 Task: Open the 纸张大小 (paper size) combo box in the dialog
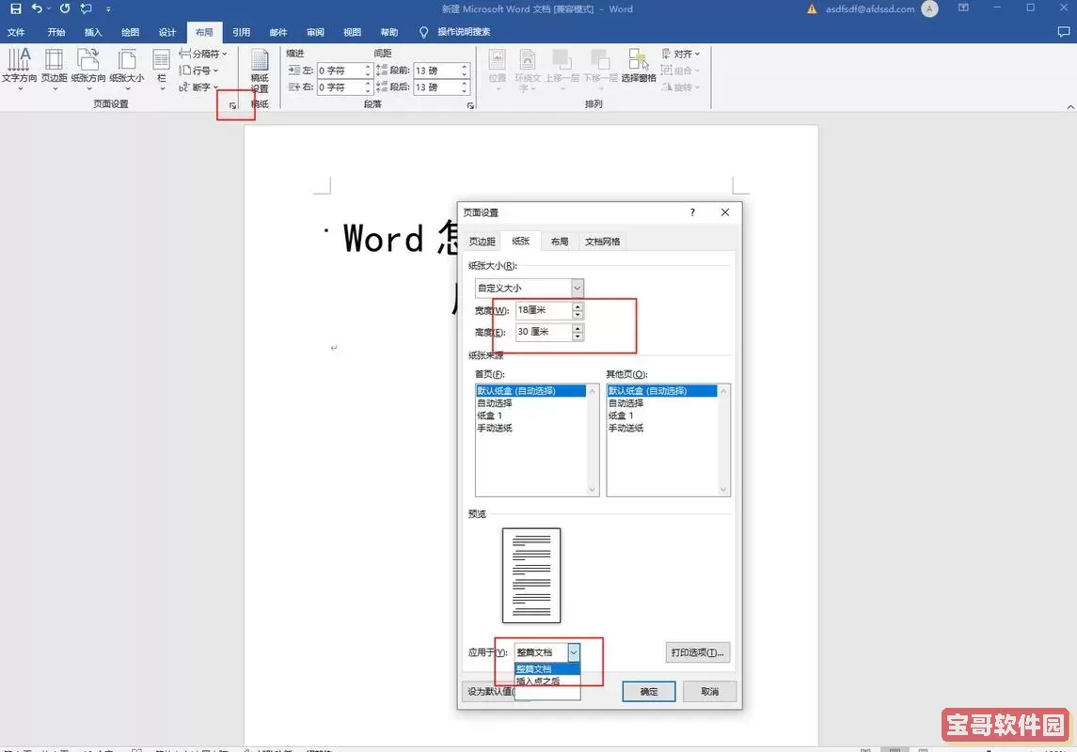[529, 289]
